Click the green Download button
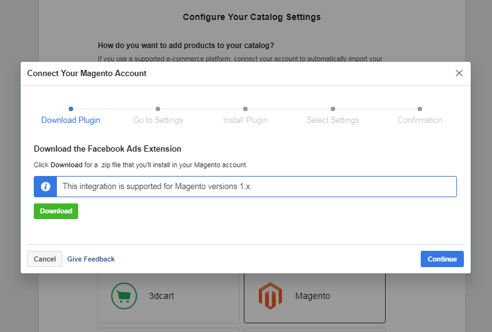The image size is (492, 332). (x=56, y=211)
